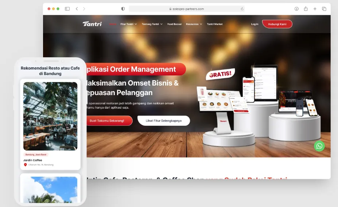The height and width of the screenshot is (207, 338).
Task: Open a new tab with the plus icon
Action: tap(315, 9)
